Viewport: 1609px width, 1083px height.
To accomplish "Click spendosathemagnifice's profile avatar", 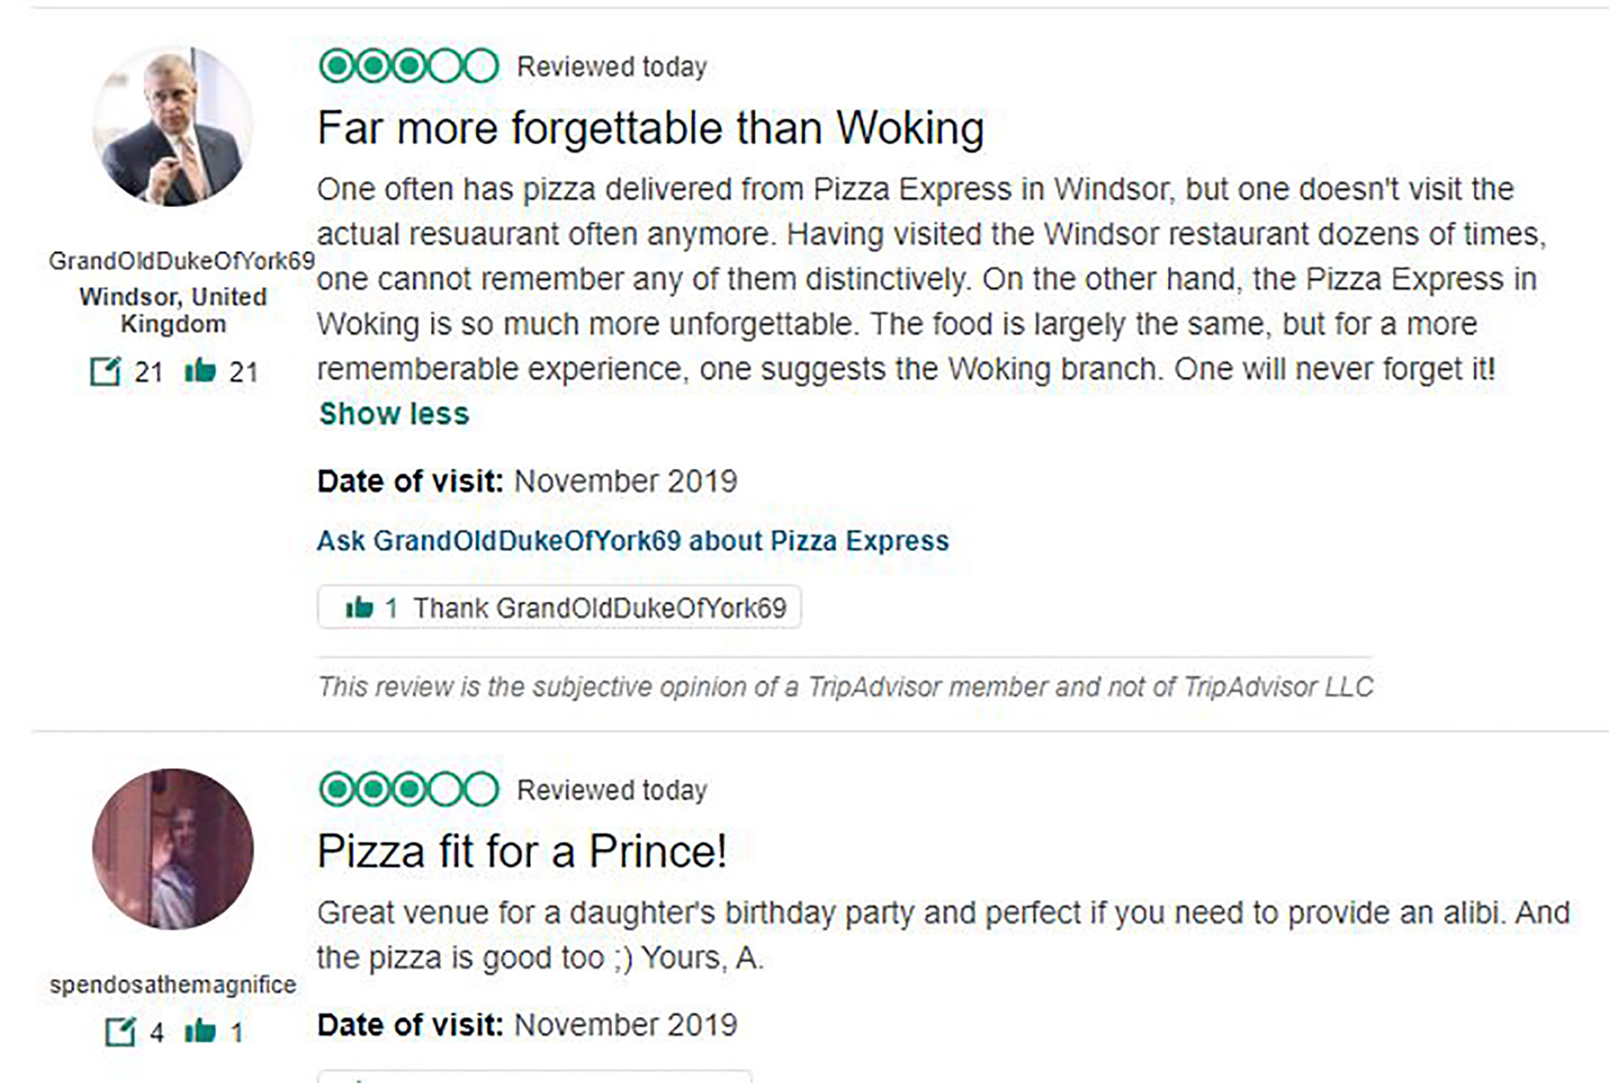I will [173, 849].
